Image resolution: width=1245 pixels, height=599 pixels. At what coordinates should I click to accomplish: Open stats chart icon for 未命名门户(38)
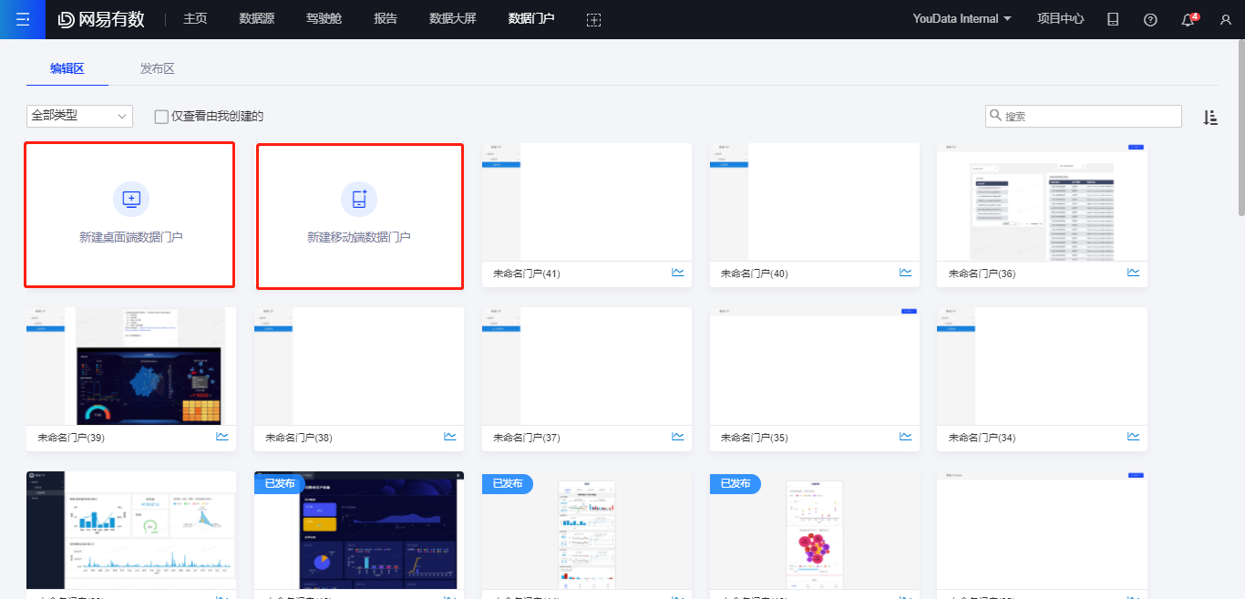point(449,436)
